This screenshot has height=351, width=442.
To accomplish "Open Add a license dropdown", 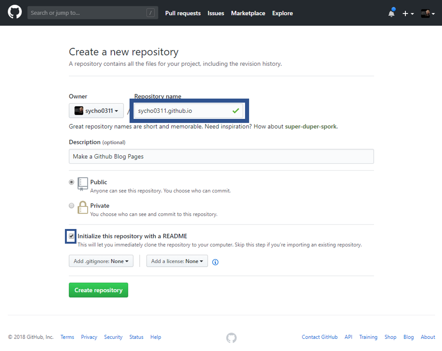I will pos(177,261).
